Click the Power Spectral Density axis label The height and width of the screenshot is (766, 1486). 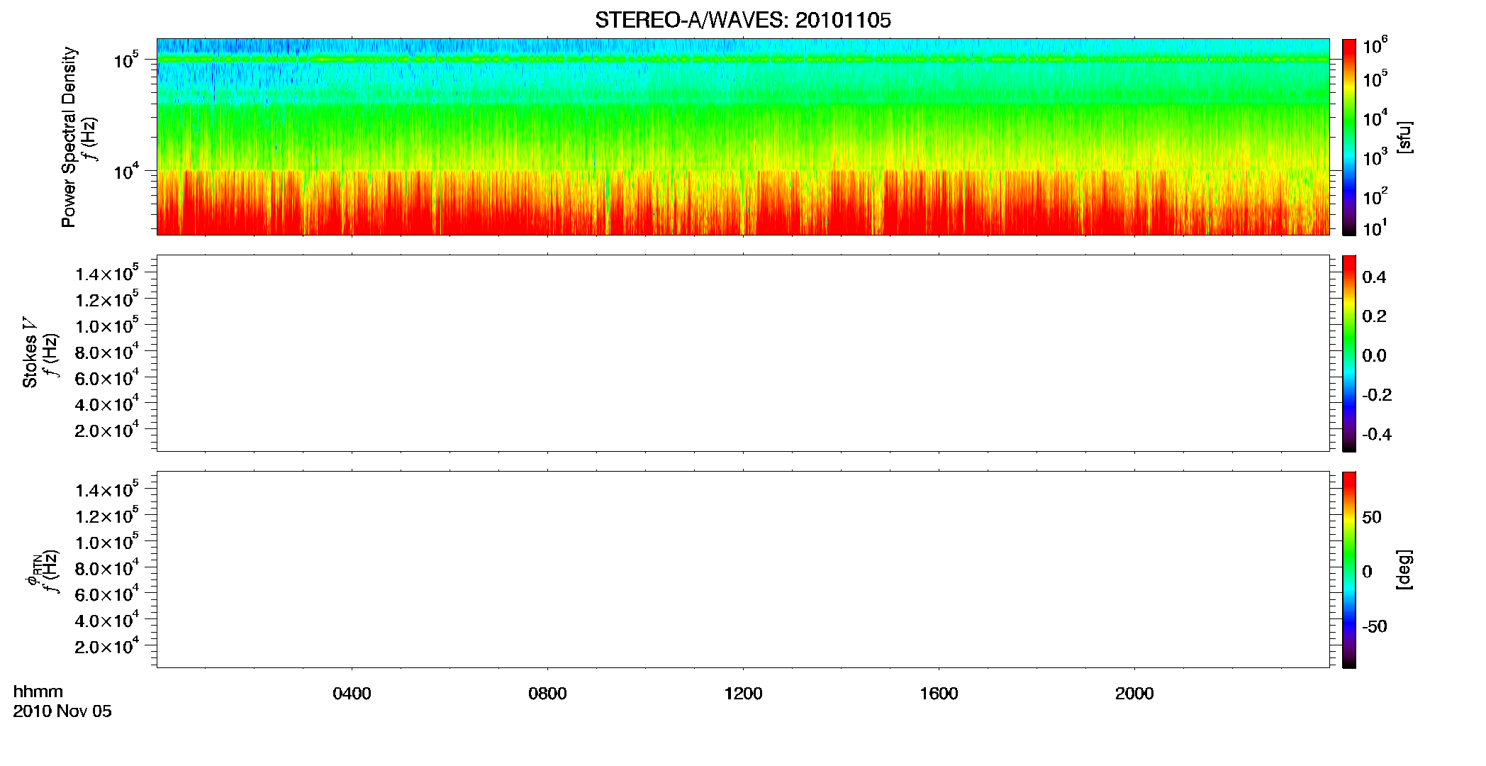pos(69,137)
